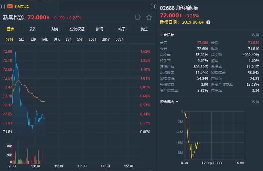Expand the 资金流向 dropdown arrow
This screenshot has width=263, height=171.
coord(177,102)
